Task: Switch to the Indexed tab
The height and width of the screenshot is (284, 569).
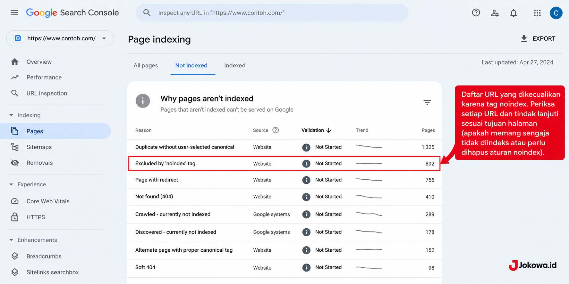Action: click(235, 65)
